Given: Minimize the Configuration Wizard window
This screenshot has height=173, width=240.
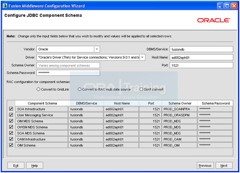Looking at the screenshot, I should (220, 6).
